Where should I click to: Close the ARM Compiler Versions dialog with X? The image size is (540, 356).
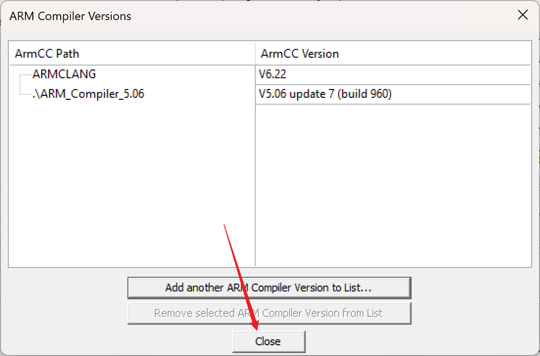pos(522,15)
